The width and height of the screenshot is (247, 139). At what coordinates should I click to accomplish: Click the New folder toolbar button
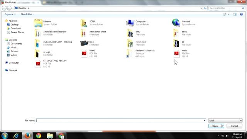click(27, 14)
